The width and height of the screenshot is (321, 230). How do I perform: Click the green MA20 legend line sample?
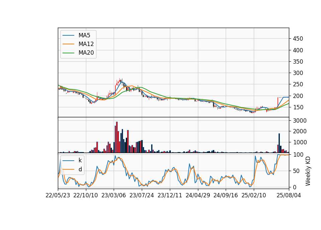(68, 53)
